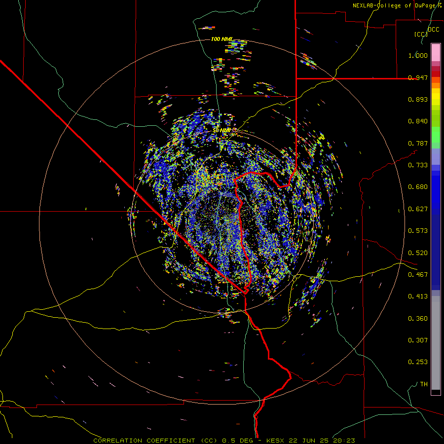The height and width of the screenshot is (444, 444).
Task: Click the DCC label above the color scale
Action: 433,30
